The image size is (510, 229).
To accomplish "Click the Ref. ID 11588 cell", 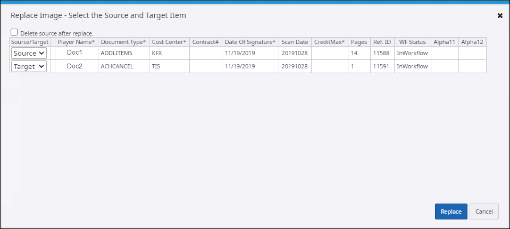I will [x=381, y=53].
